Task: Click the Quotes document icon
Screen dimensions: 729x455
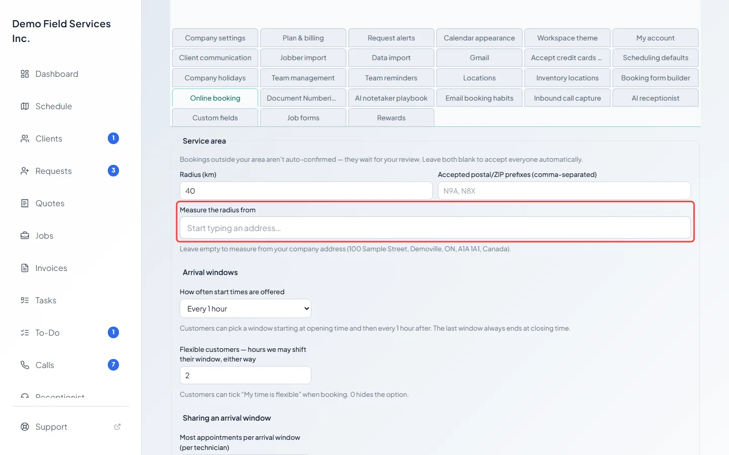Action: click(25, 203)
